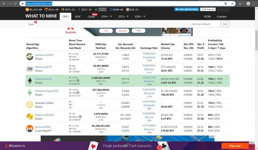Viewport: 258px width, 150px height.
Task: Open the Coins tab
Action: point(91,16)
